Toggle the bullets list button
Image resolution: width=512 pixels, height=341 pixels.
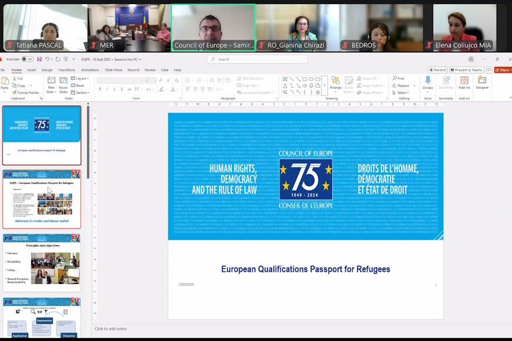[x=188, y=80]
